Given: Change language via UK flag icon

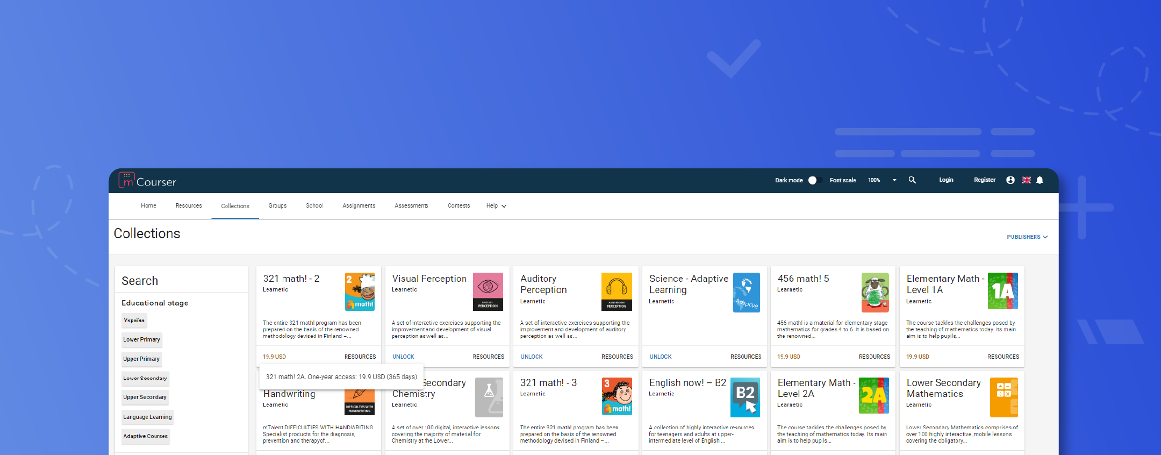Looking at the screenshot, I should [1026, 180].
